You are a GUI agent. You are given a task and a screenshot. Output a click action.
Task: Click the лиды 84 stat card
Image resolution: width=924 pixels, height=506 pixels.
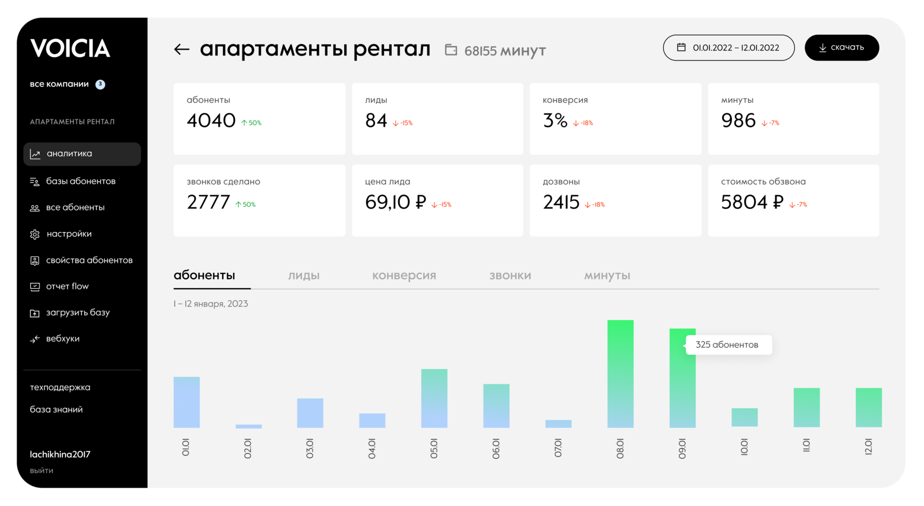tap(438, 119)
